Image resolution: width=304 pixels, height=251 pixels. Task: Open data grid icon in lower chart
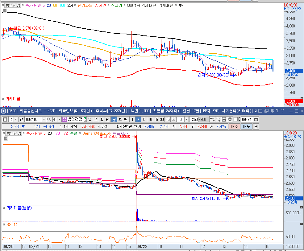tap(6, 139)
